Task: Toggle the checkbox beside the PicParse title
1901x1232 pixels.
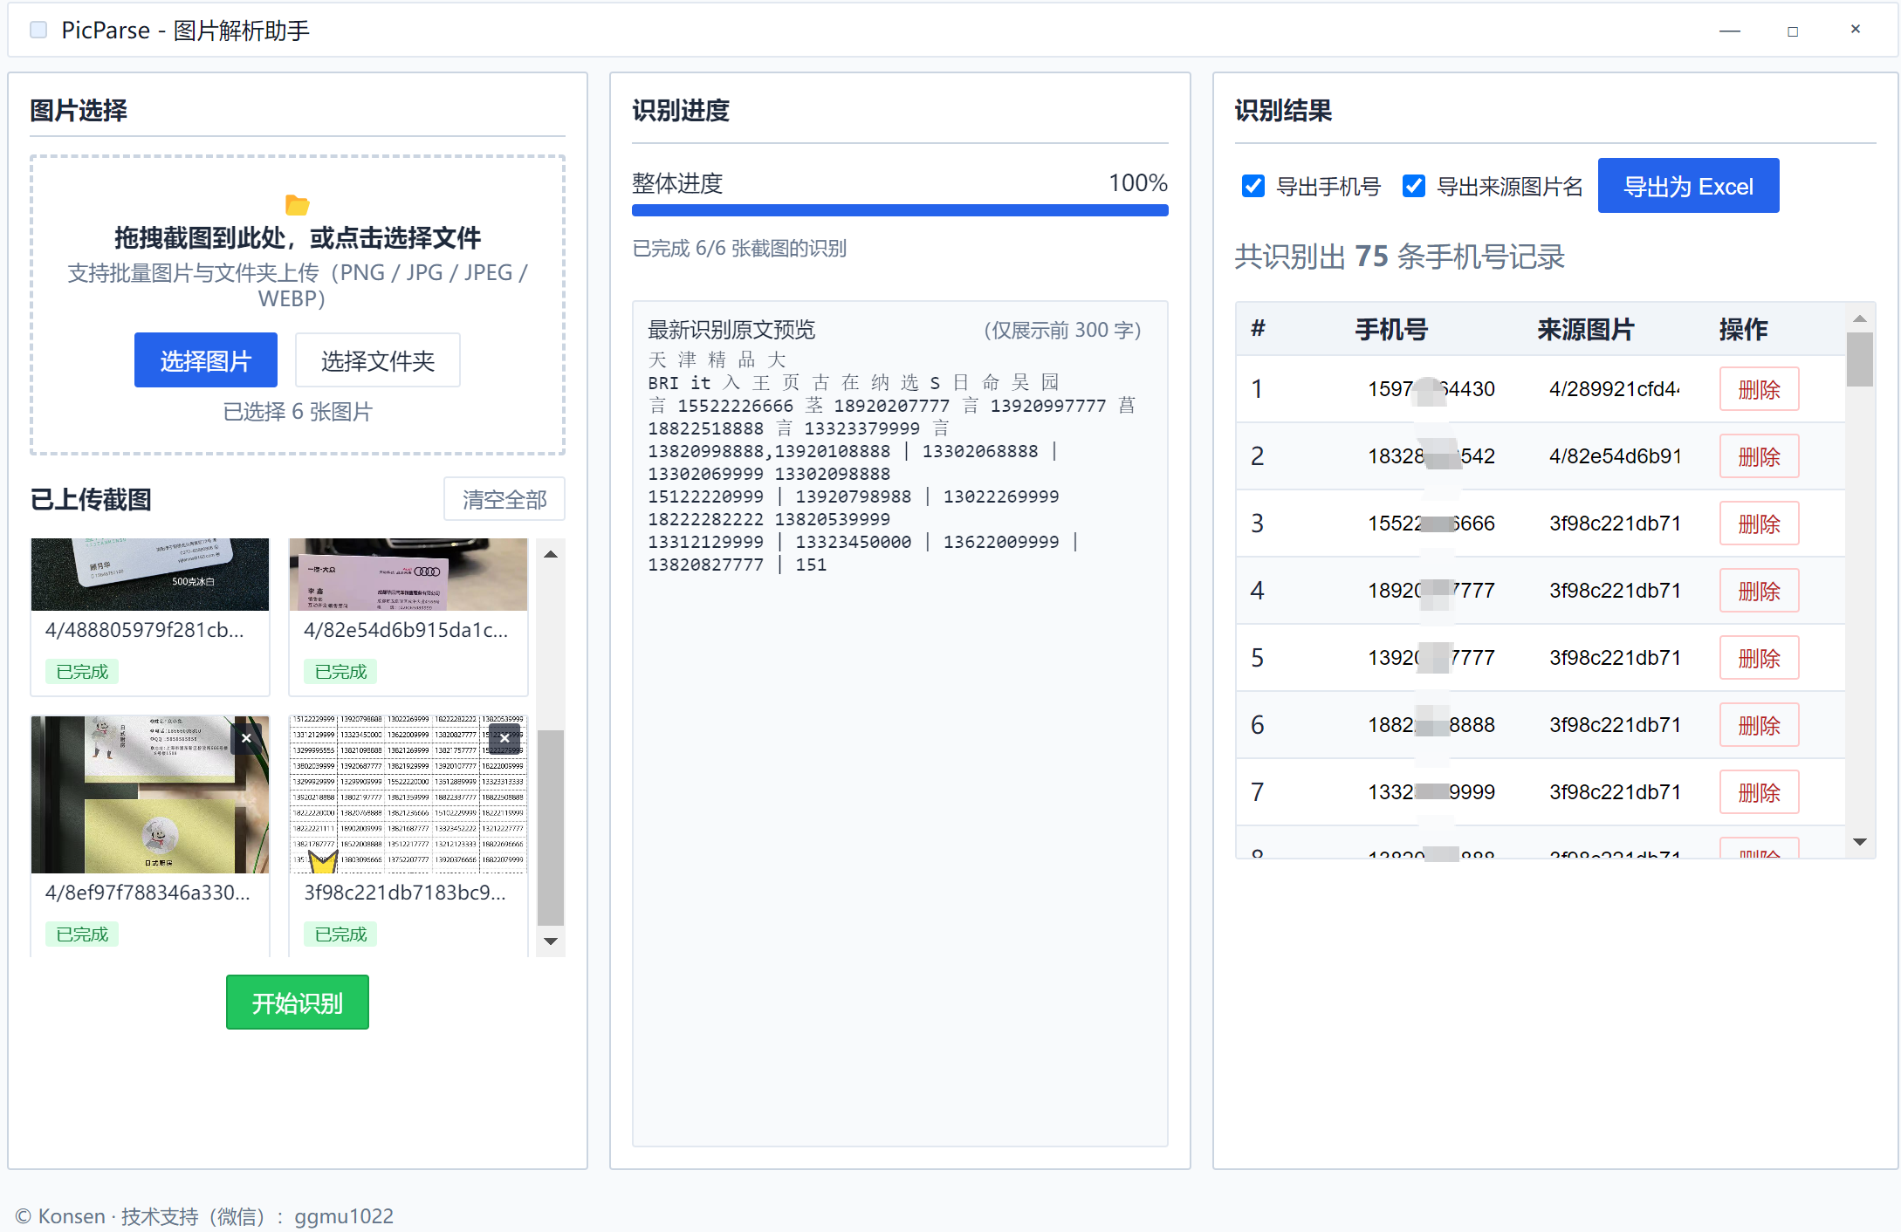Action: click(x=38, y=29)
